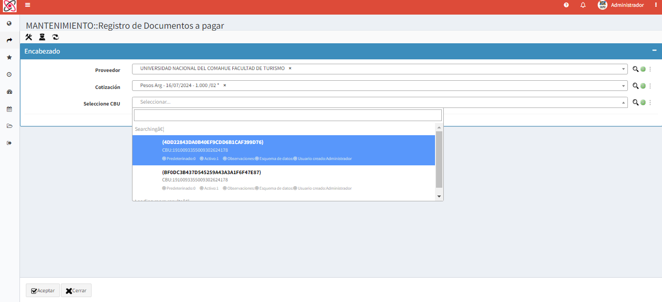Select CBU option BF0DC3B437D545259A43A3A1F6F47E87

pyautogui.click(x=284, y=180)
